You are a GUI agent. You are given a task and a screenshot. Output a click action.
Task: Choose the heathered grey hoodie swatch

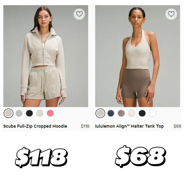(x=19, y=113)
